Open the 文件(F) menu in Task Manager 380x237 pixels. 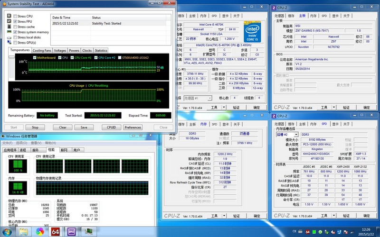coord(7,143)
